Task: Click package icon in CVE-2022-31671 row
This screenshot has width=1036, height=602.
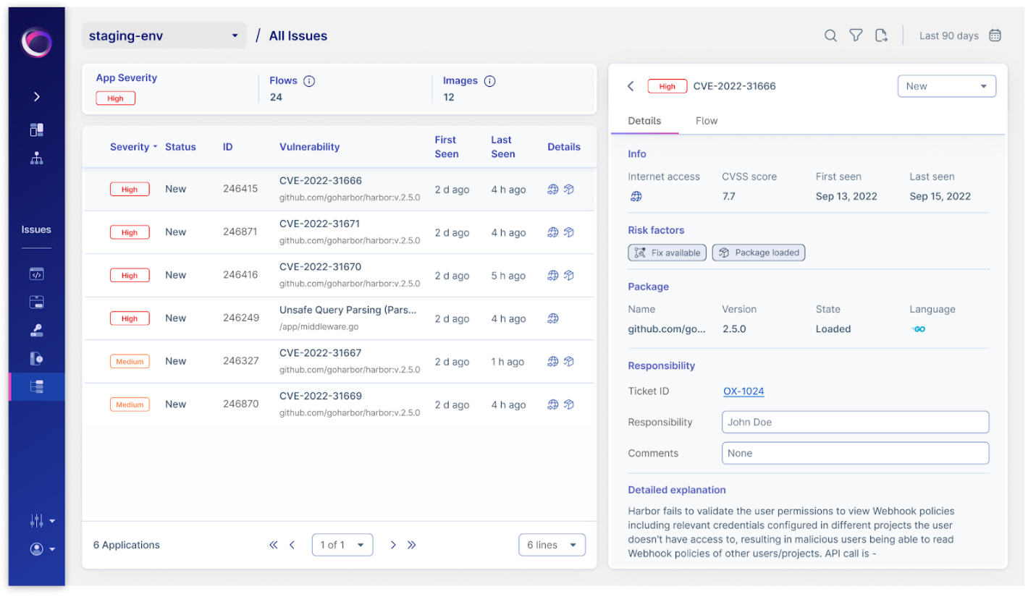Action: (x=569, y=232)
